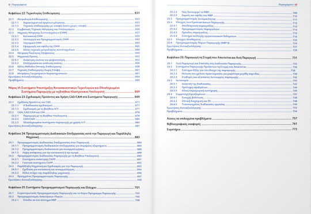311x214 pixels.
Task: Click the left-hand page's 'Περιεχόμενα' header
Action: (19, 5)
